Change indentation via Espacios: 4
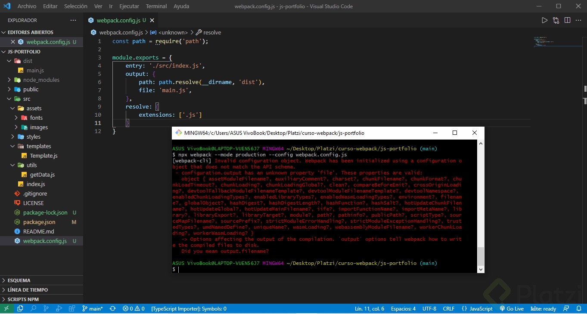The image size is (587, 314). [403, 308]
